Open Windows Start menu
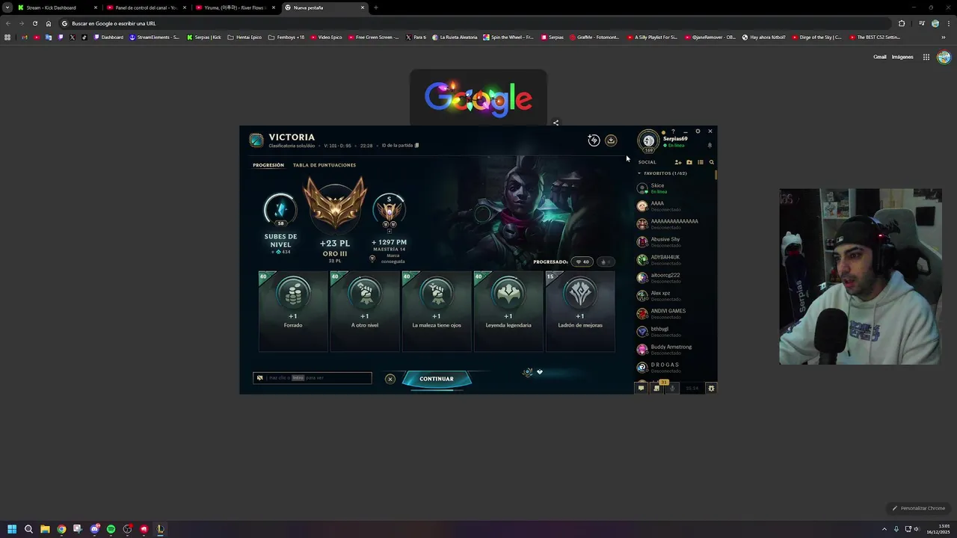 (x=12, y=529)
